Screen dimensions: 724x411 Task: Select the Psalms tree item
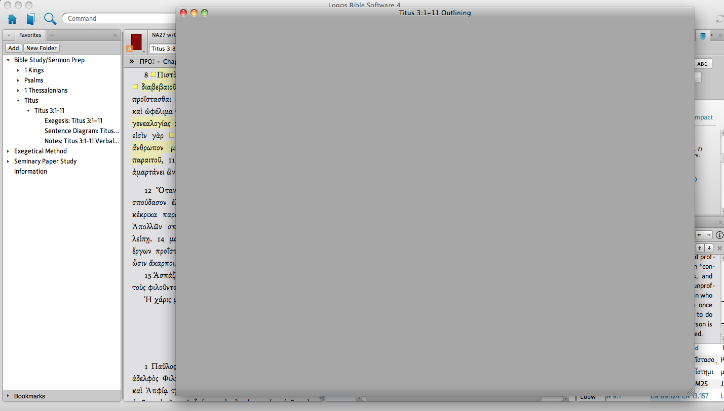(x=34, y=80)
